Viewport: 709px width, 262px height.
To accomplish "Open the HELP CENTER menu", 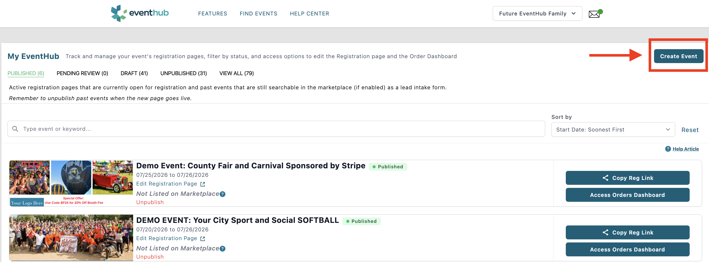I will coord(309,13).
